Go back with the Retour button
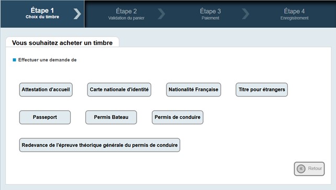This screenshot has width=336, height=190. point(309,169)
